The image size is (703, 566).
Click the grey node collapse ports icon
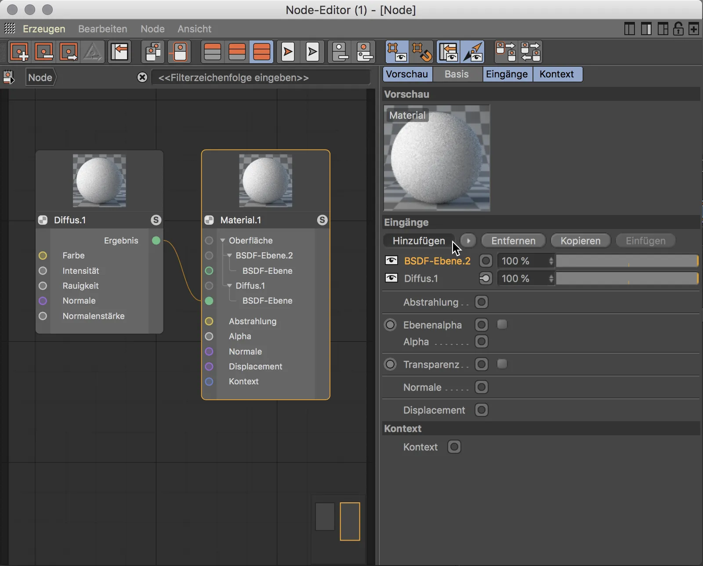340,52
